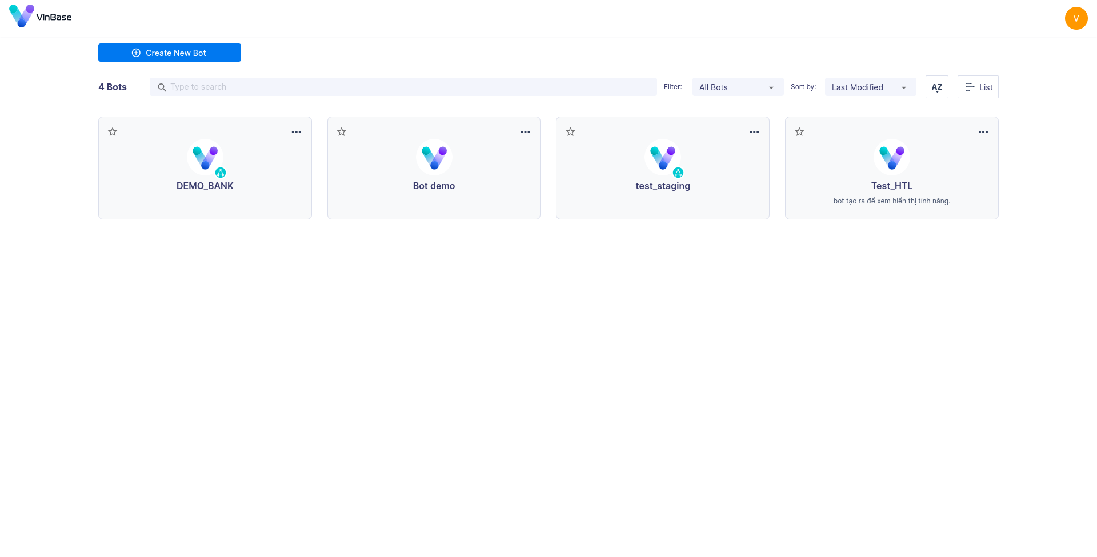Open DEMO_BANK more options menu

296,132
